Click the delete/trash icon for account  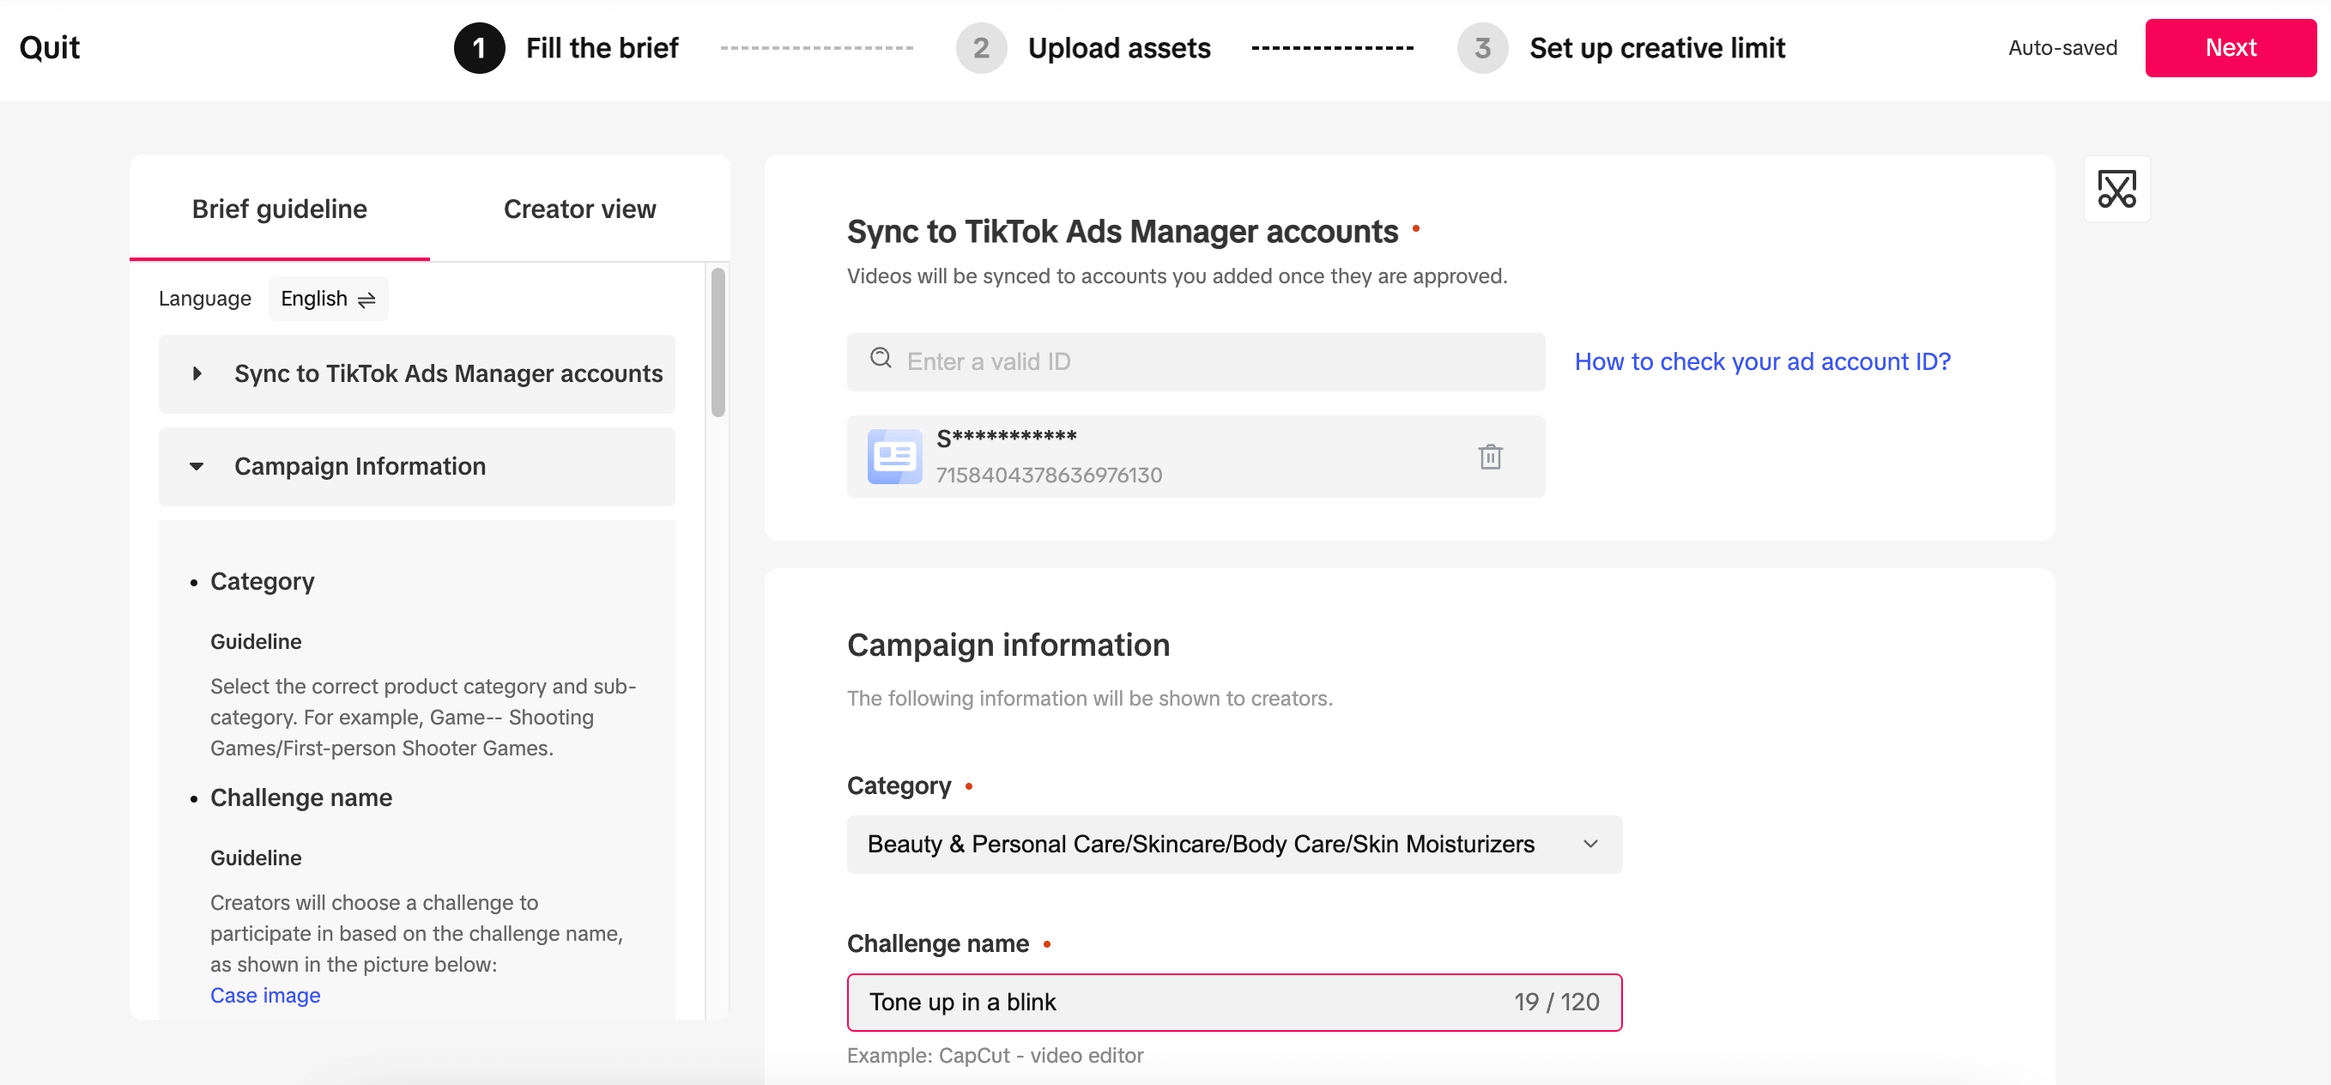1488,457
